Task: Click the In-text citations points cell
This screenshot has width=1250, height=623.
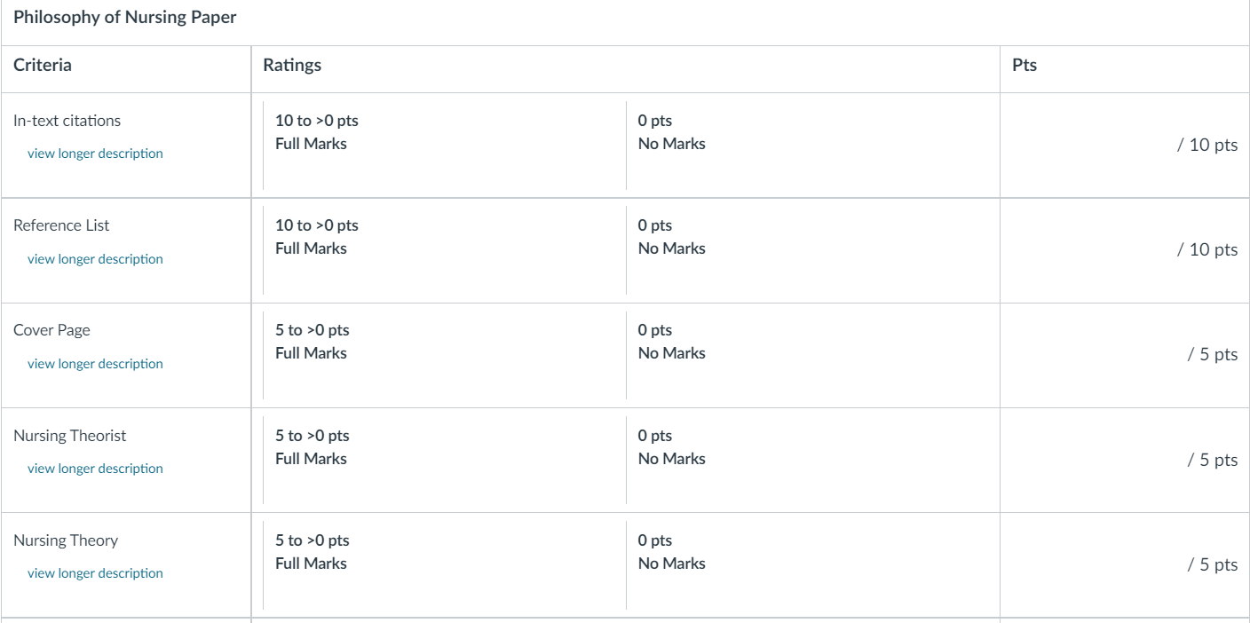Action: click(x=1125, y=146)
